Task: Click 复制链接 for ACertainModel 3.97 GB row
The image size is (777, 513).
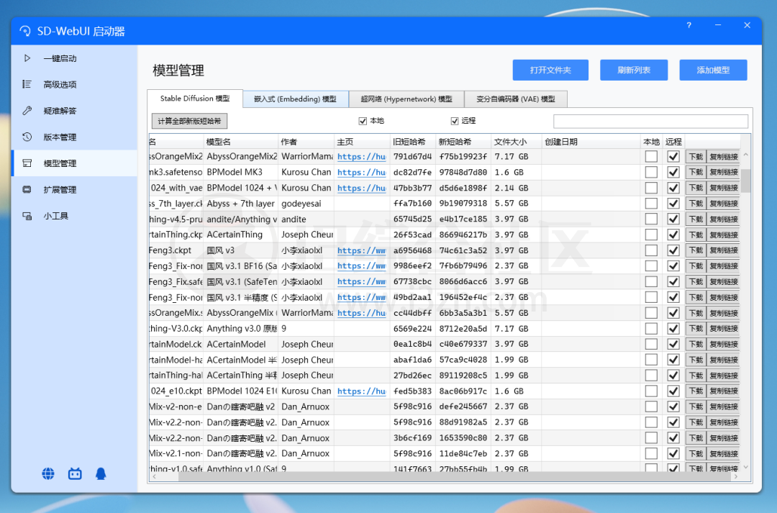Action: 724,344
